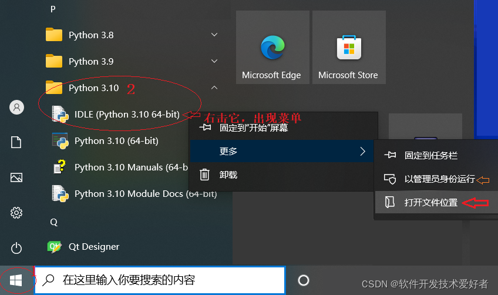This screenshot has width=498, height=295.
Task: Click the pin icon beside 固定到"开始"屏幕
Action: (205, 128)
